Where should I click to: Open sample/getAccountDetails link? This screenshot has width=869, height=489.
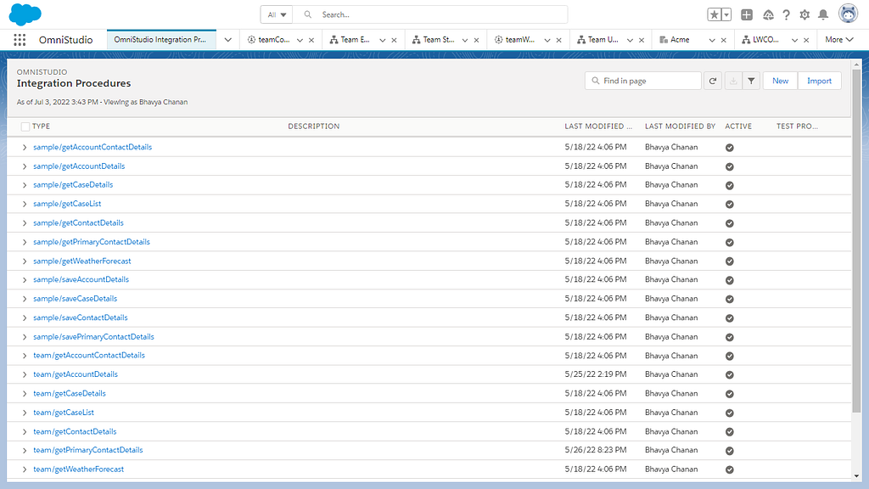pos(79,166)
